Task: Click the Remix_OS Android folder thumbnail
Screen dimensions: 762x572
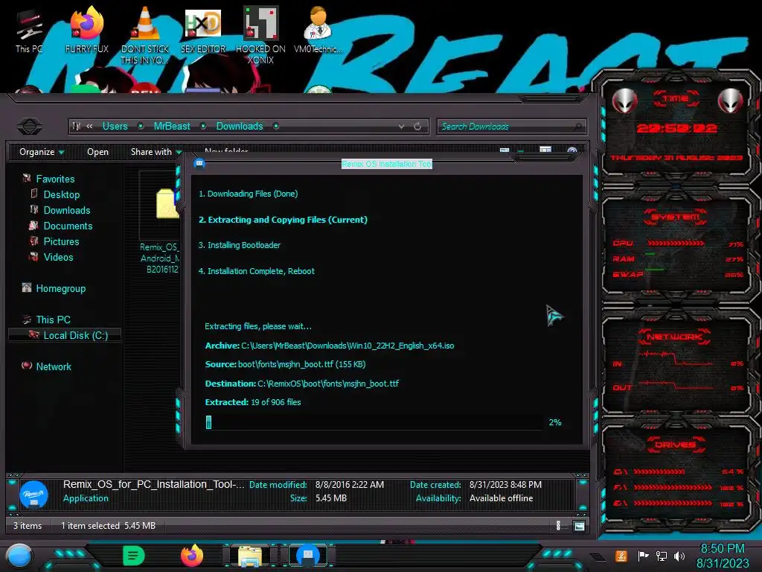Action: [x=167, y=204]
